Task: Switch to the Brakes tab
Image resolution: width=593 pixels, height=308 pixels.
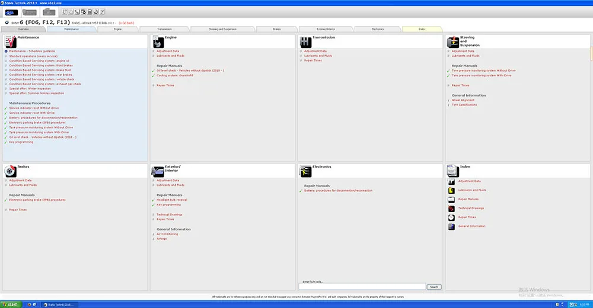Action: pyautogui.click(x=277, y=29)
